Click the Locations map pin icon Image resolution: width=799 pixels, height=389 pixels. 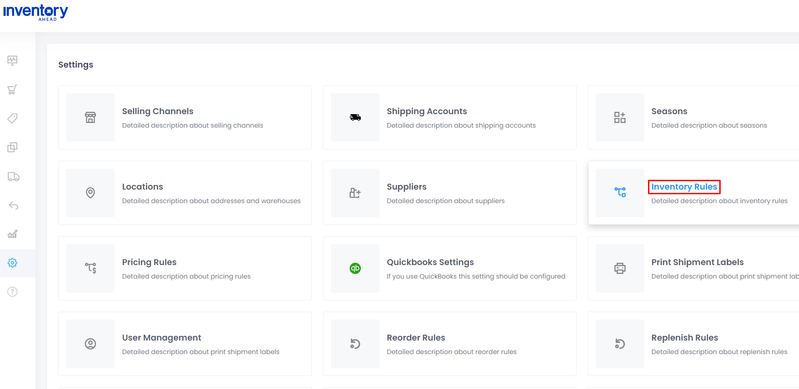[90, 193]
